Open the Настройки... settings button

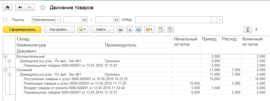click(60, 29)
